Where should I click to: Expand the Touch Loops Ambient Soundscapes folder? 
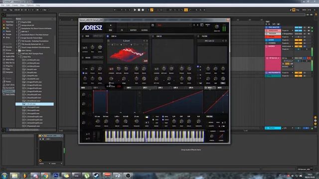[17, 47]
